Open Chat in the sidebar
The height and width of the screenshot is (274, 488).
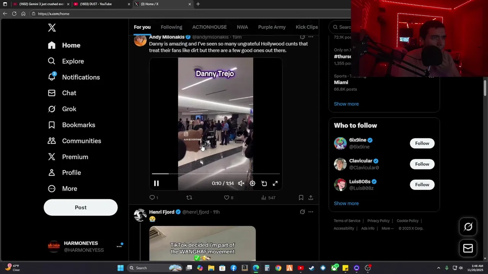click(62, 93)
